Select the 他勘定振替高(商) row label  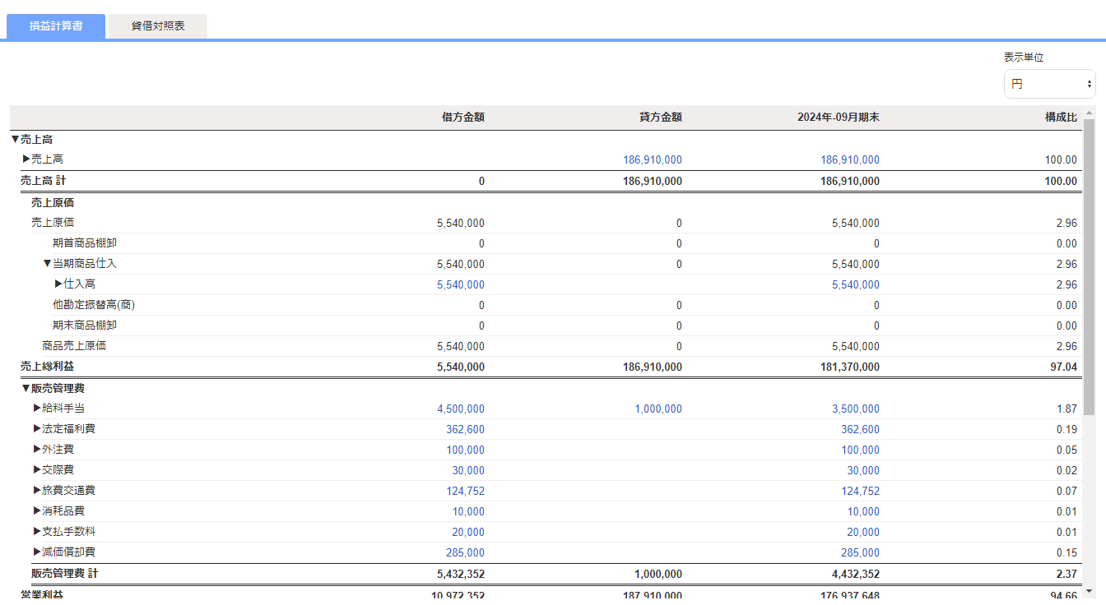coord(94,305)
